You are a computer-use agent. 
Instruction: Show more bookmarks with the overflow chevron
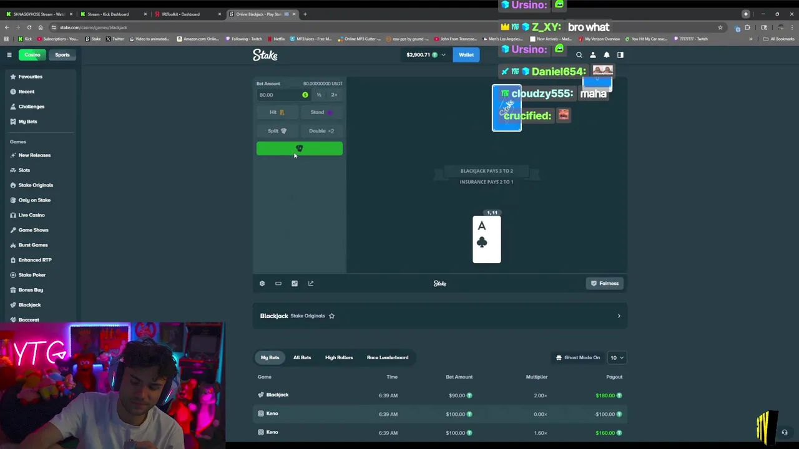(751, 39)
